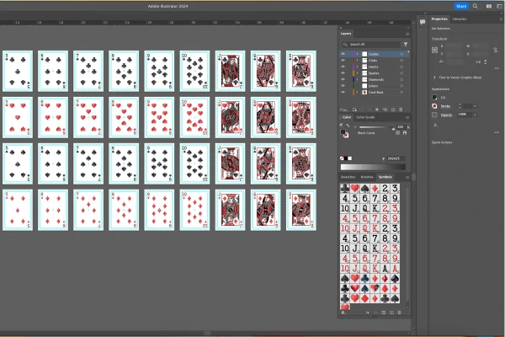Open the Comments panel speech bubble icon
This screenshot has height=337, width=505.
tap(423, 22)
